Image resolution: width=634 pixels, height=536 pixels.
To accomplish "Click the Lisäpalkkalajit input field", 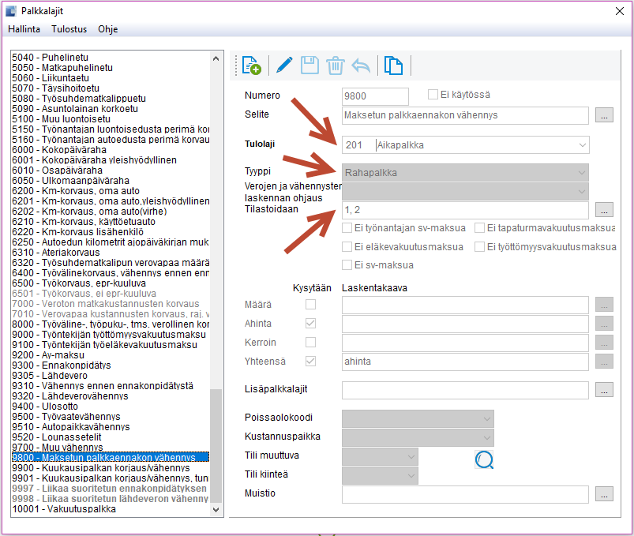I will [465, 390].
